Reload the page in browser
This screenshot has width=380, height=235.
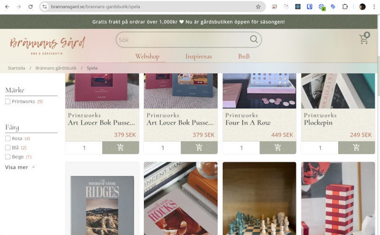(31, 7)
